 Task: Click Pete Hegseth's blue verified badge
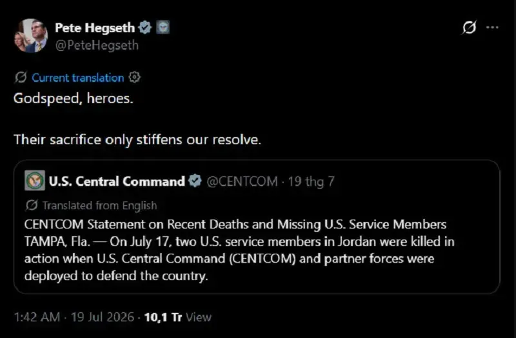coord(144,27)
